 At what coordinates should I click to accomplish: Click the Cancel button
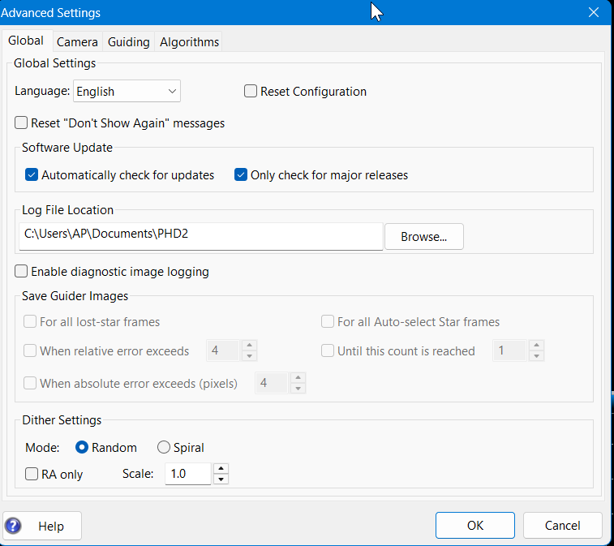(562, 525)
